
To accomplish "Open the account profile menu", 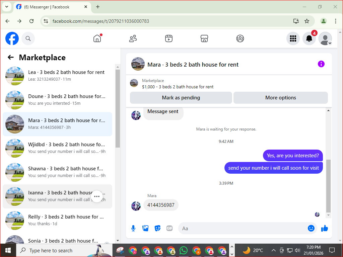I will click(325, 38).
